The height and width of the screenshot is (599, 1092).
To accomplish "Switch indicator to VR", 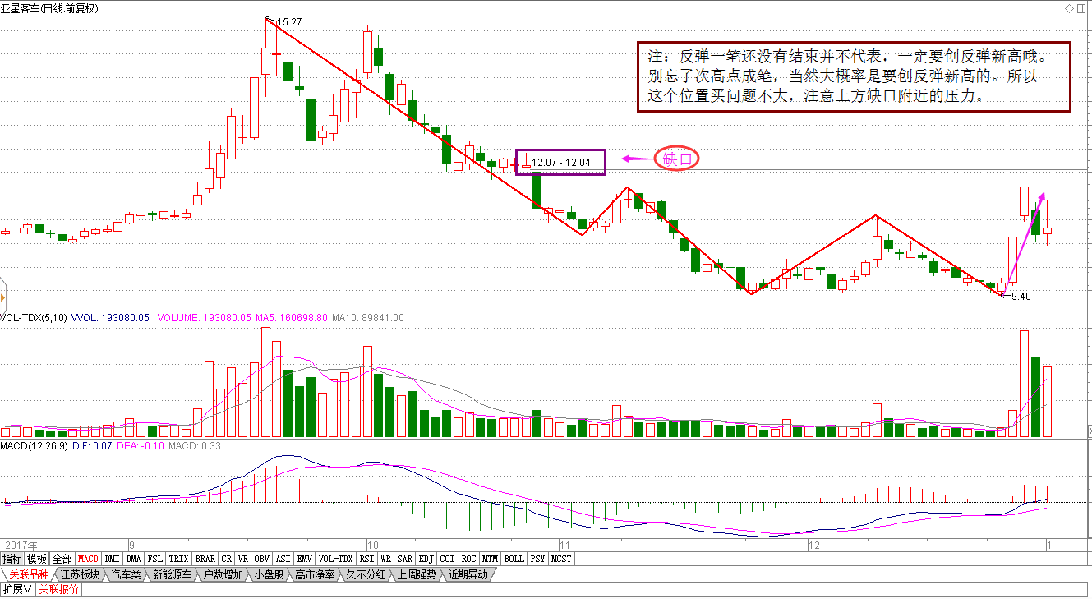I will [243, 559].
